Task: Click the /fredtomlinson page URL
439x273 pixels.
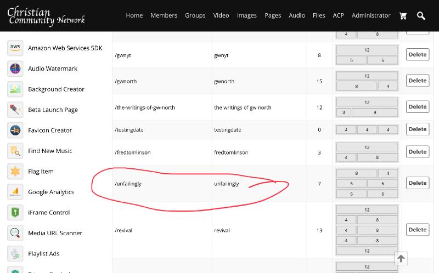Action: 132,152
